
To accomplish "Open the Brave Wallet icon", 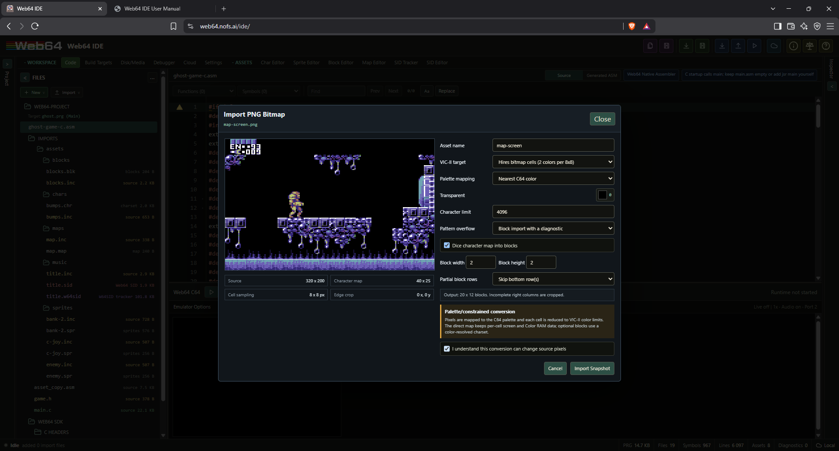I will 790,26.
